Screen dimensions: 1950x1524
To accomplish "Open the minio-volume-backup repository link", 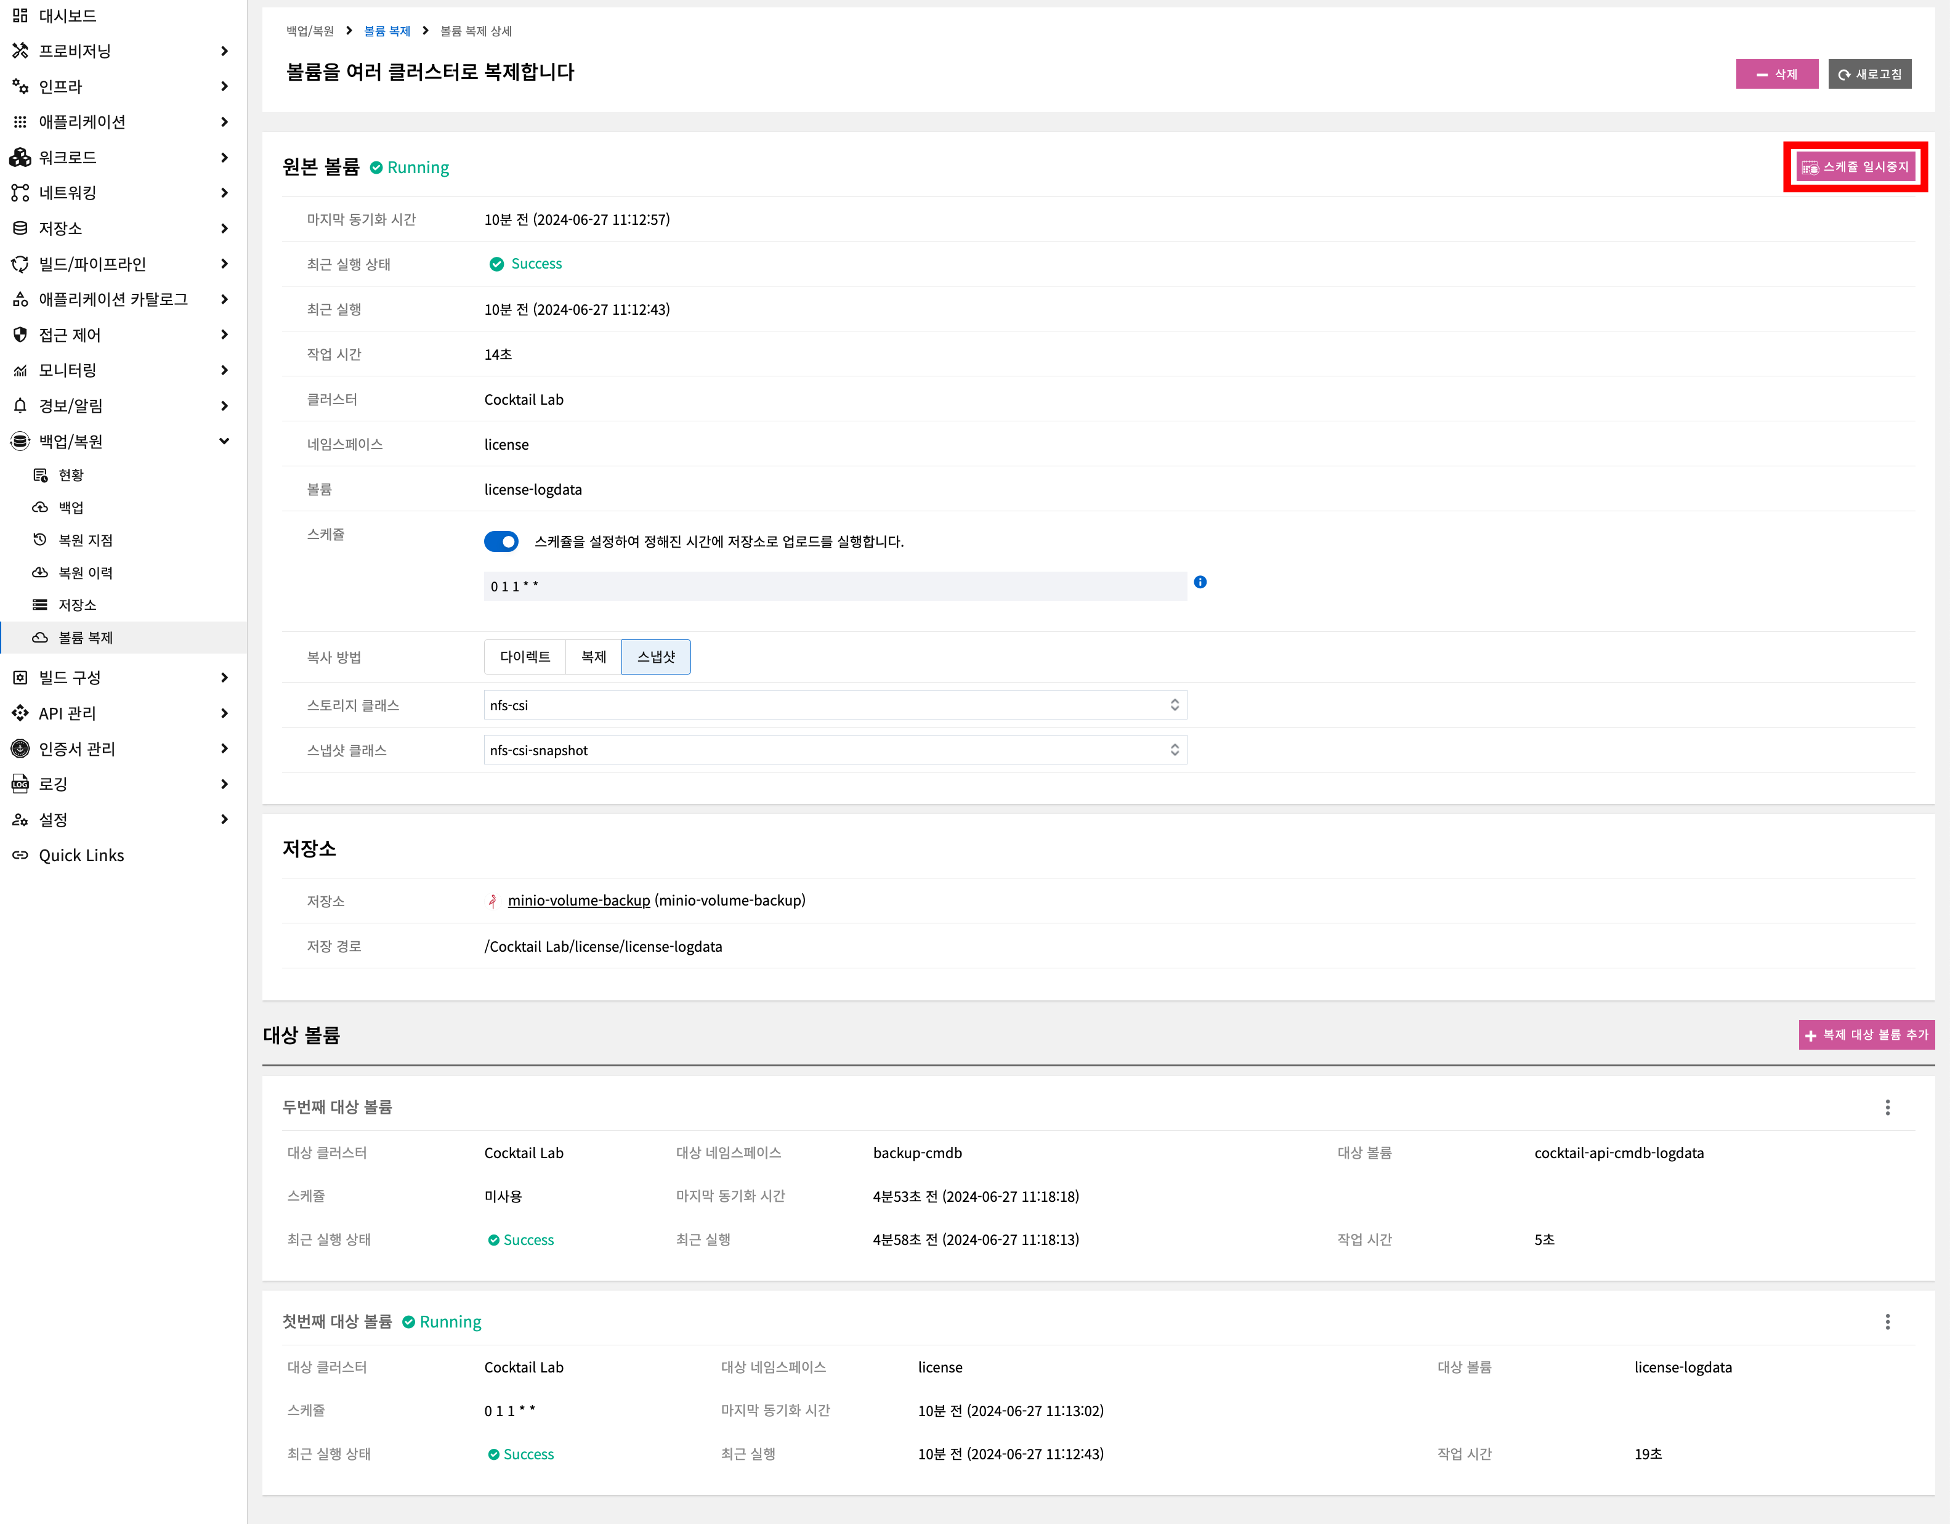I will pyautogui.click(x=578, y=900).
